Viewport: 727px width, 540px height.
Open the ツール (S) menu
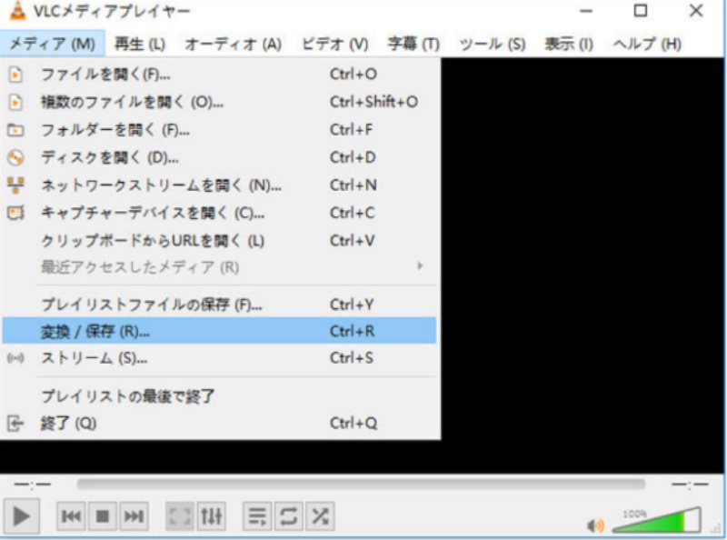pos(493,44)
